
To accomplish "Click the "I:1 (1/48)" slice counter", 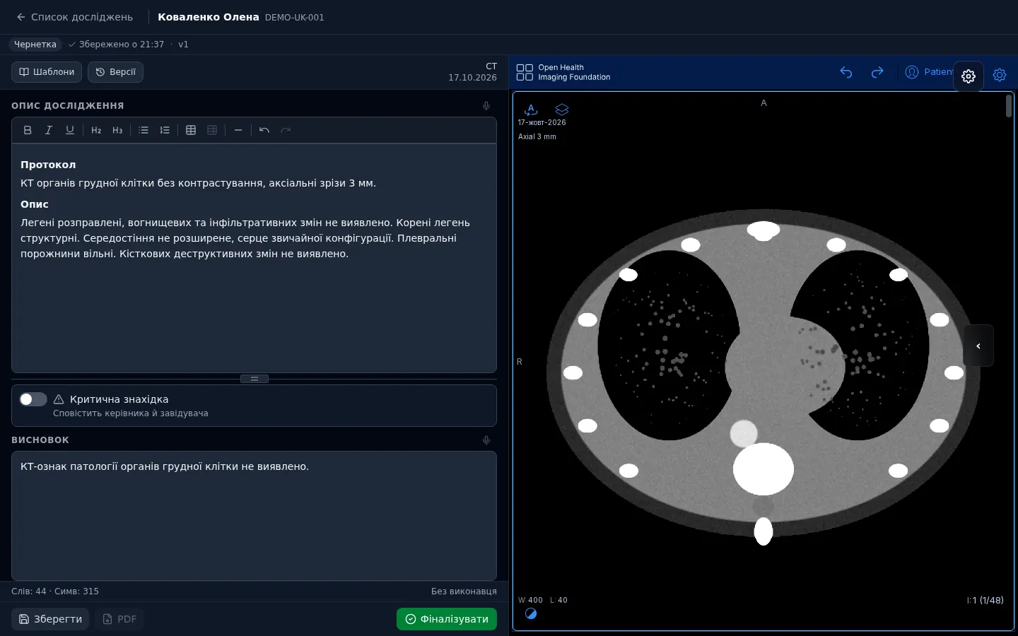I will [985, 601].
